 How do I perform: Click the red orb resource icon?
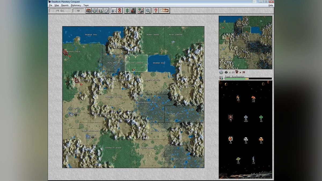point(230,139)
